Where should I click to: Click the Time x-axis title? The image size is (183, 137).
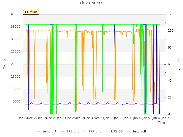pos(162,122)
